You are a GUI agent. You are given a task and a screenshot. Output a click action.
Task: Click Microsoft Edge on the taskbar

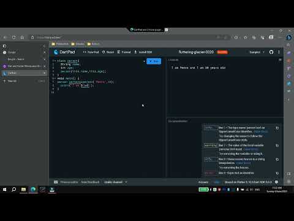tap(33, 190)
